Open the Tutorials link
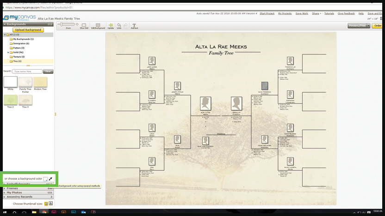 click(329, 13)
